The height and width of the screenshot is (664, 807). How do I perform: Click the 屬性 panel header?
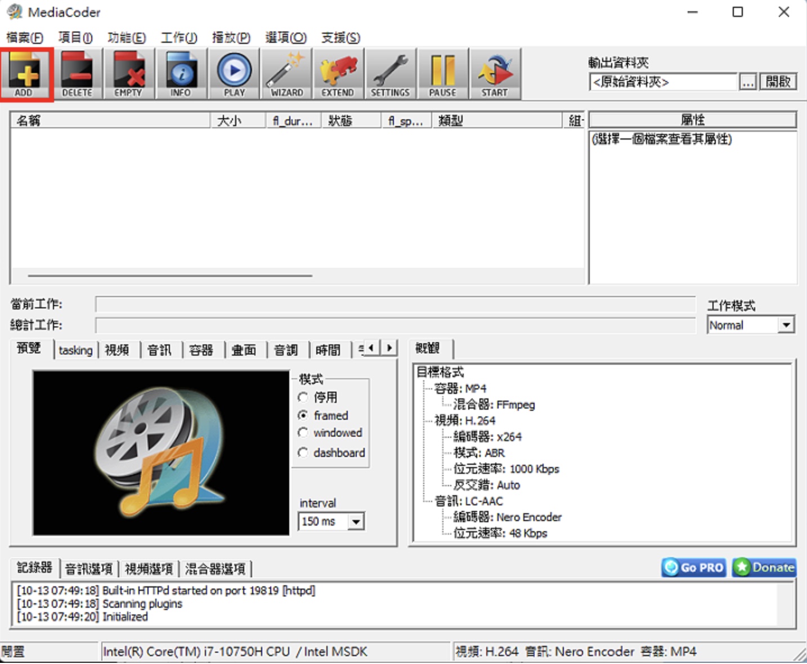(x=693, y=120)
